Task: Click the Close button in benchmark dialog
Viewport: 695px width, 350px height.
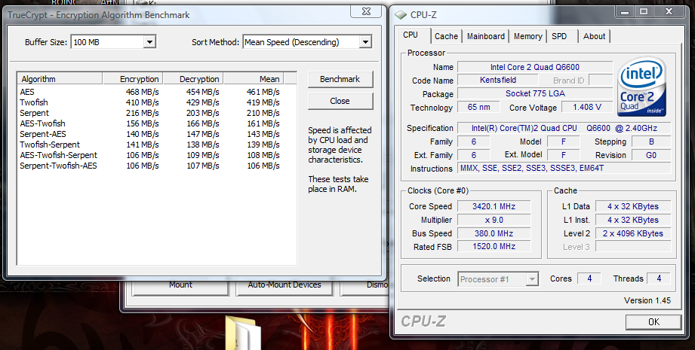Action: [340, 101]
